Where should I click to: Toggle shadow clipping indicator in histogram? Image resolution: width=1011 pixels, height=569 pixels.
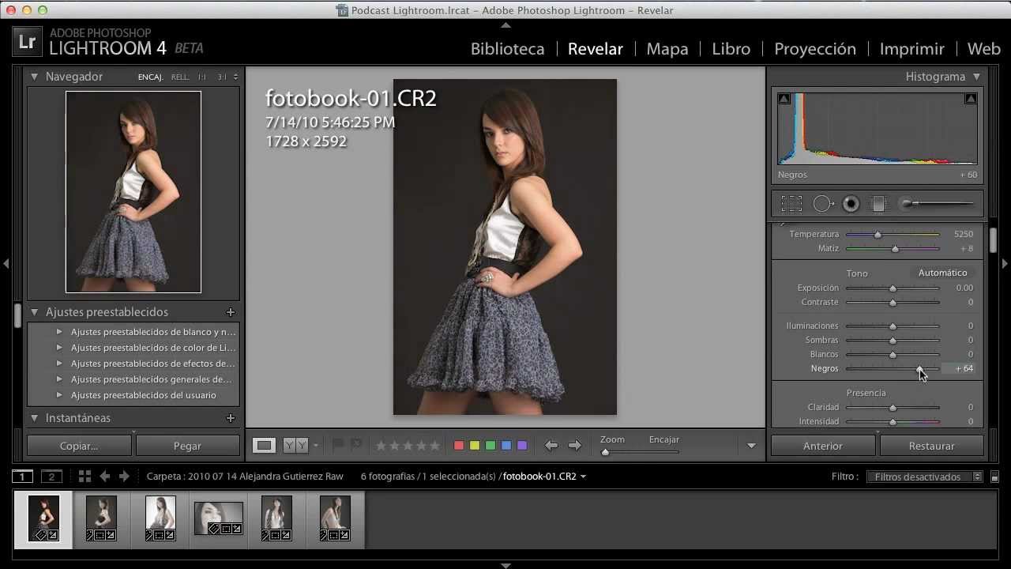click(x=784, y=99)
